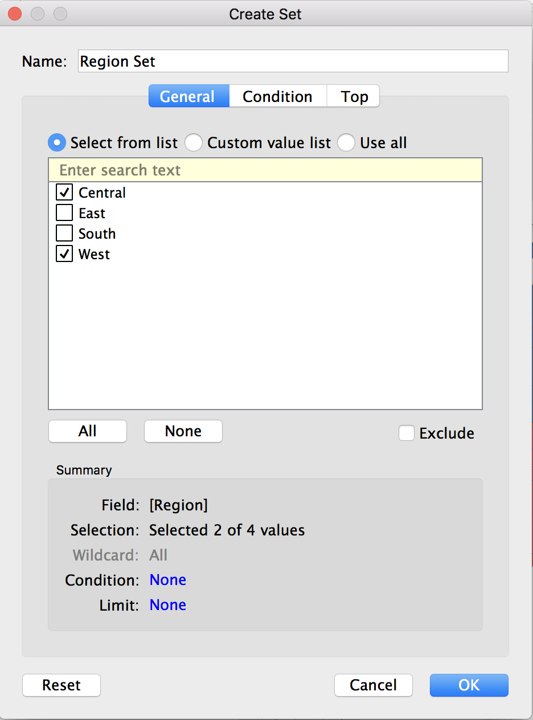The height and width of the screenshot is (720, 533).
Task: Confirm with the OK button
Action: (x=469, y=685)
